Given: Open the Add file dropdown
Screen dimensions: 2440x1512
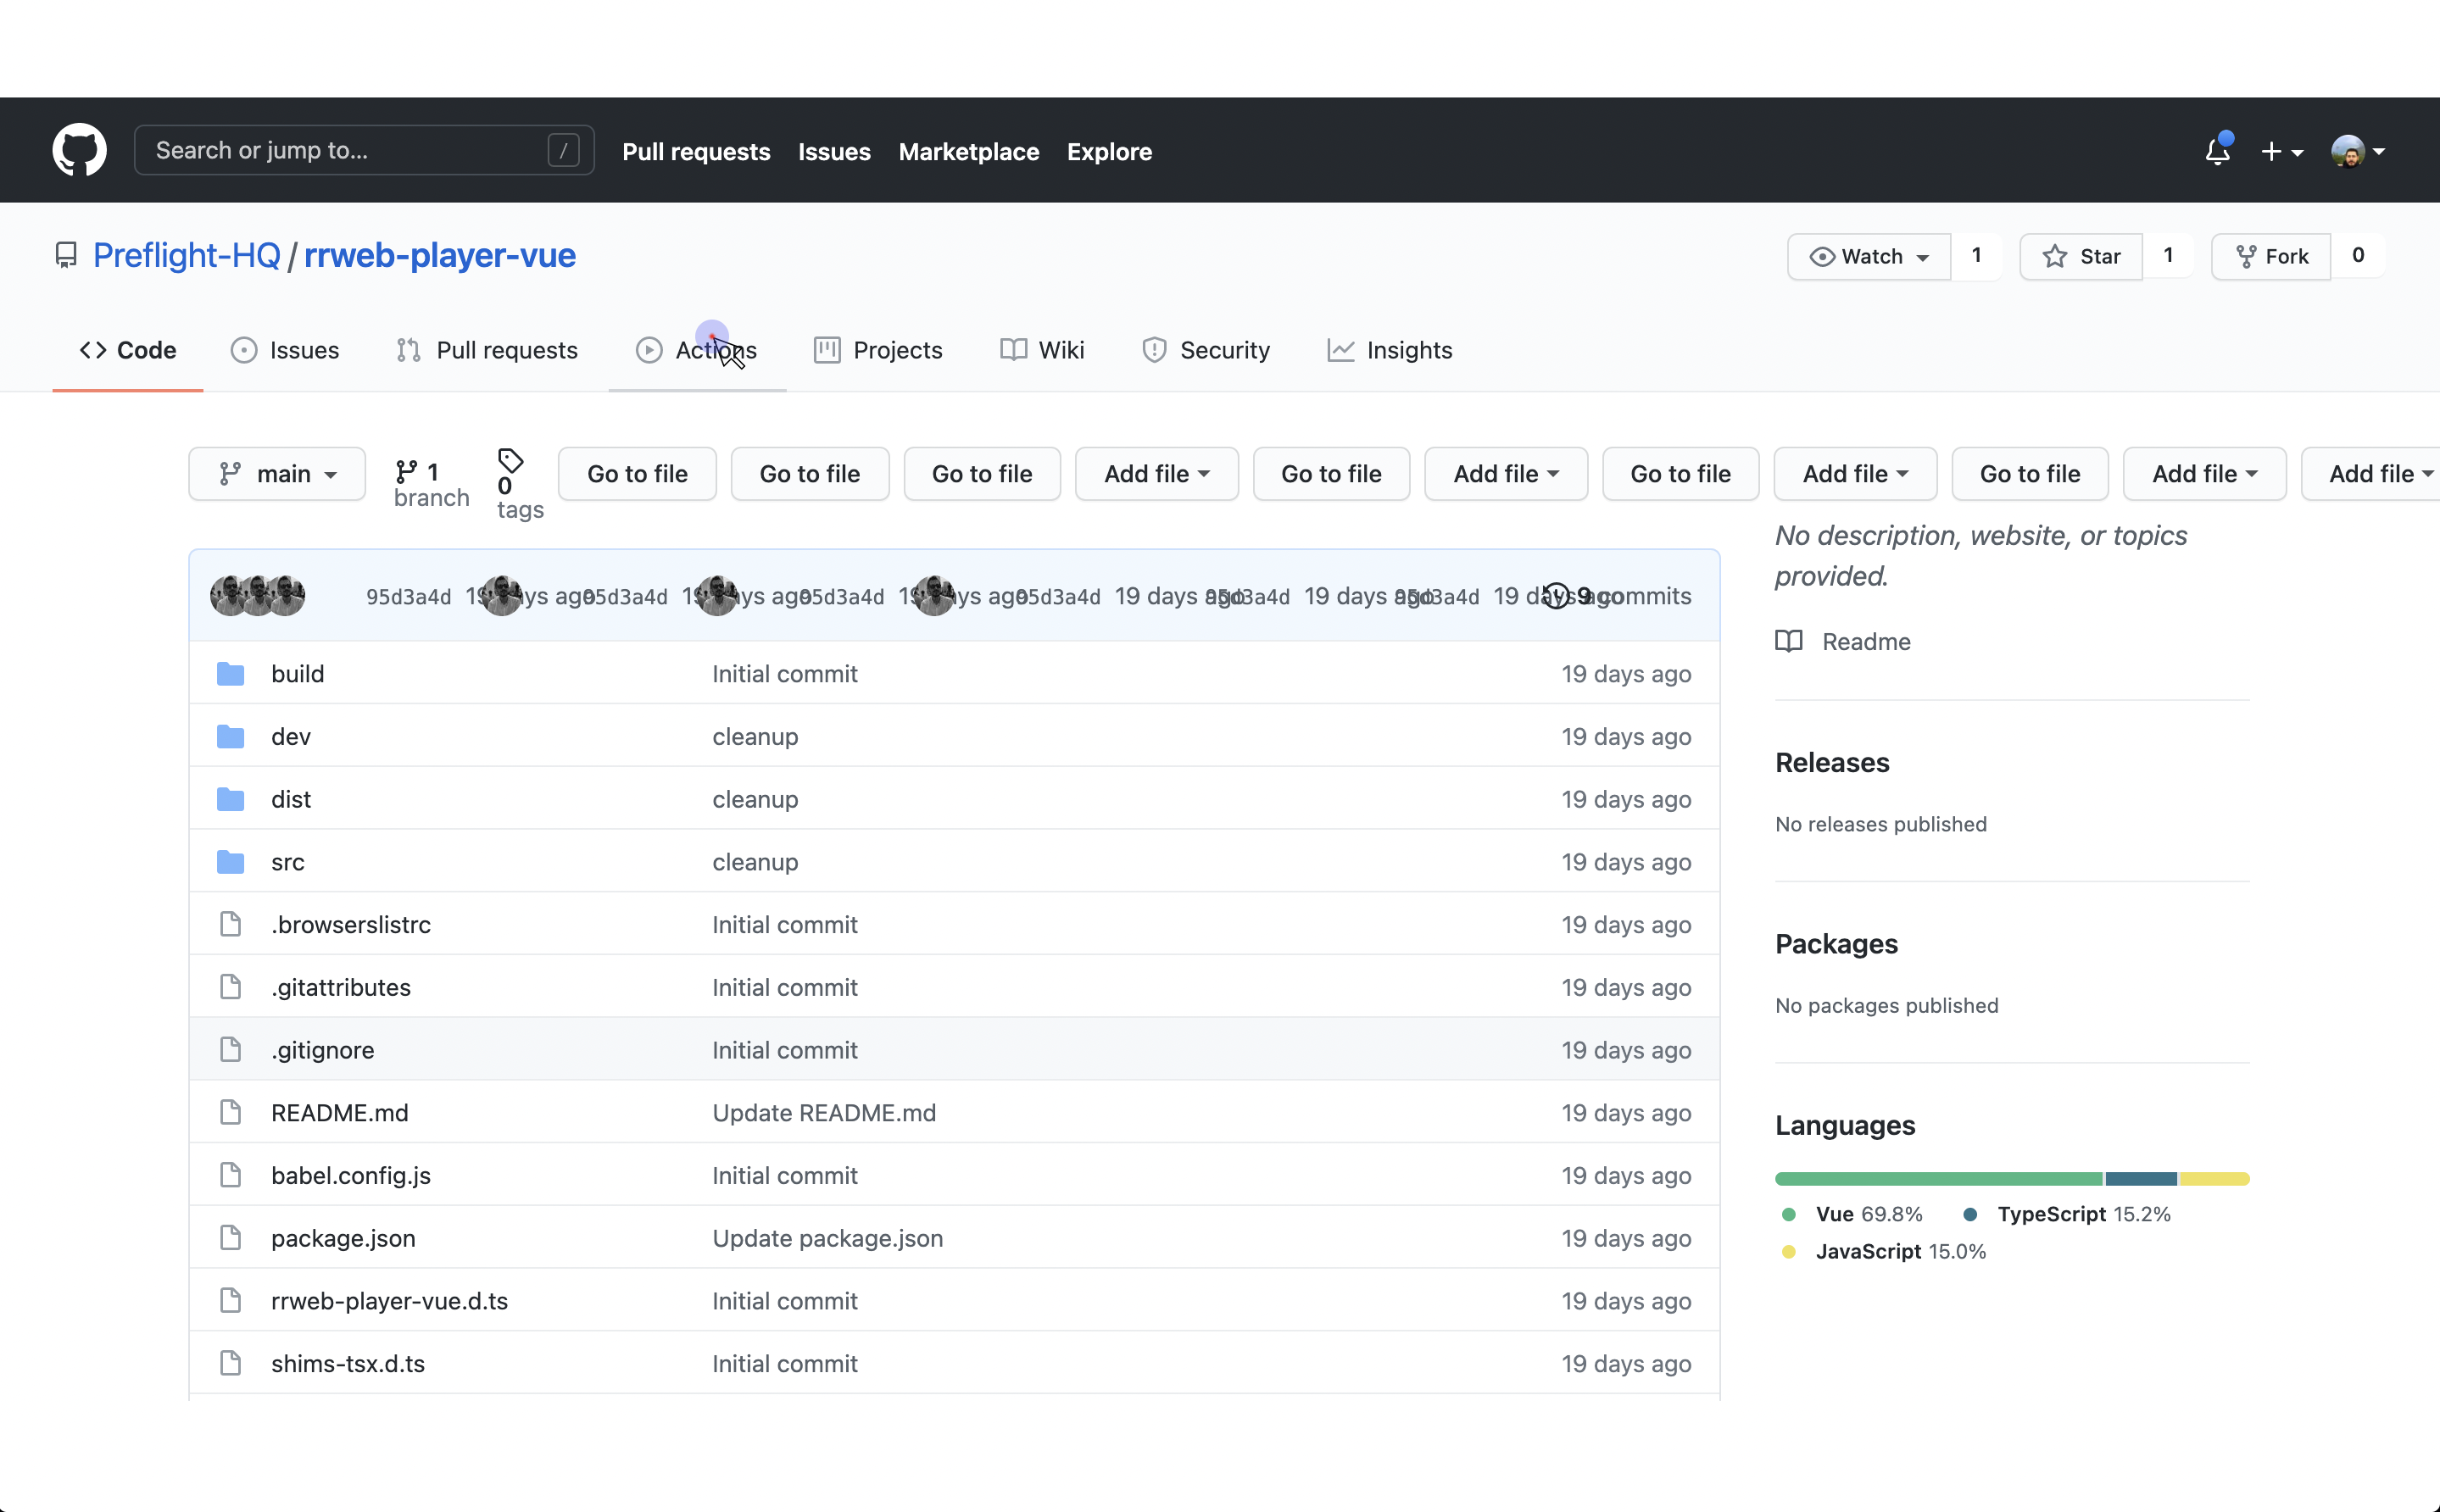Looking at the screenshot, I should [1156, 473].
